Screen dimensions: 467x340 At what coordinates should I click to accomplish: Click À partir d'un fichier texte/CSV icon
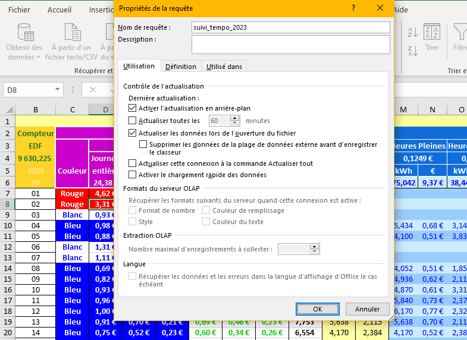pyautogui.click(x=71, y=32)
